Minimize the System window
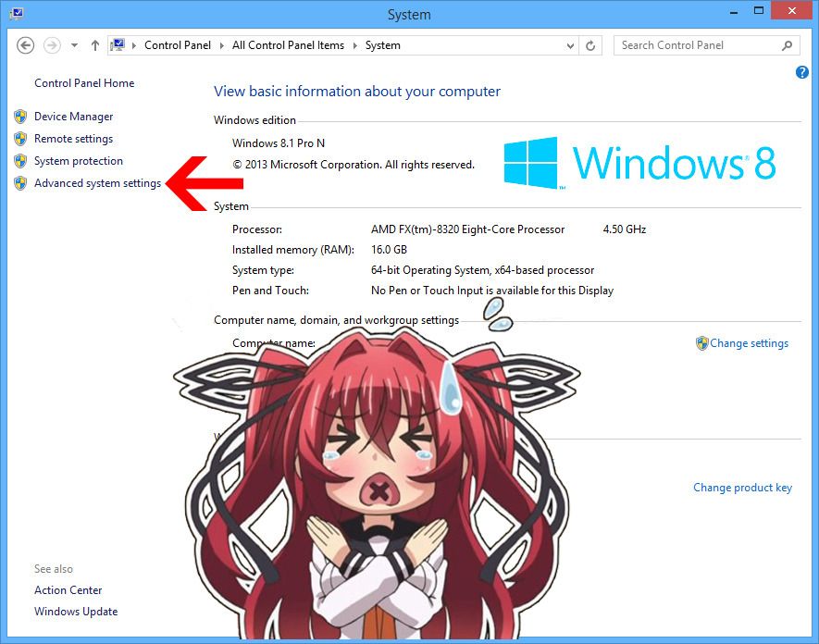 click(734, 11)
